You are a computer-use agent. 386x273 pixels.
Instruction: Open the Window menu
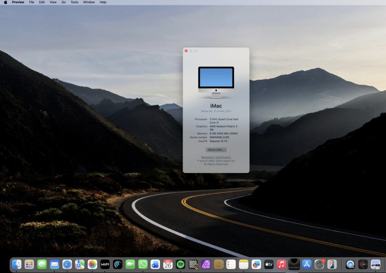89,2
